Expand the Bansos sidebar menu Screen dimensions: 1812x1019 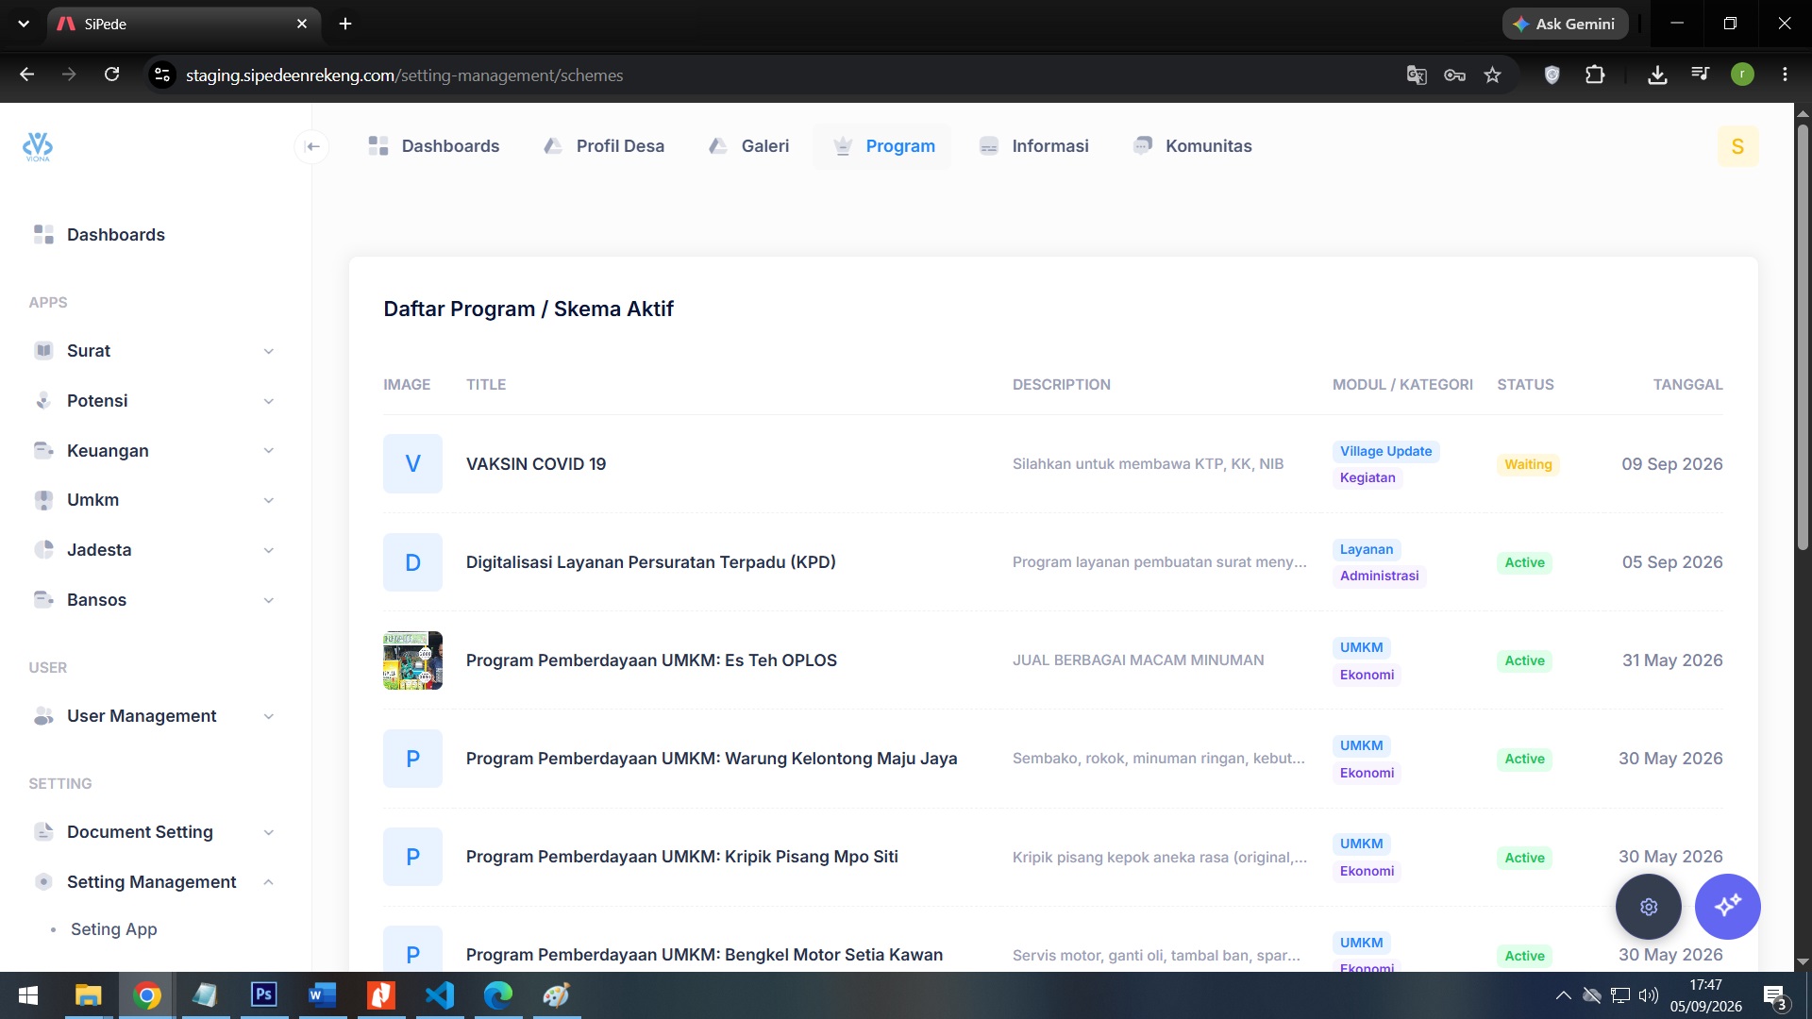(x=154, y=600)
